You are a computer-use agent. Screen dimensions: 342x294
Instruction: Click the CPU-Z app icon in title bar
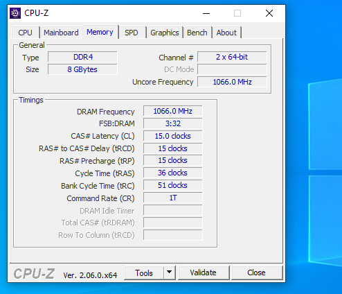point(15,13)
